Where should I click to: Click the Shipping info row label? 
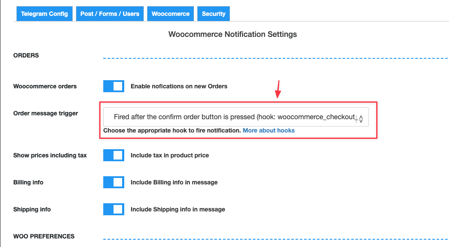[32, 209]
